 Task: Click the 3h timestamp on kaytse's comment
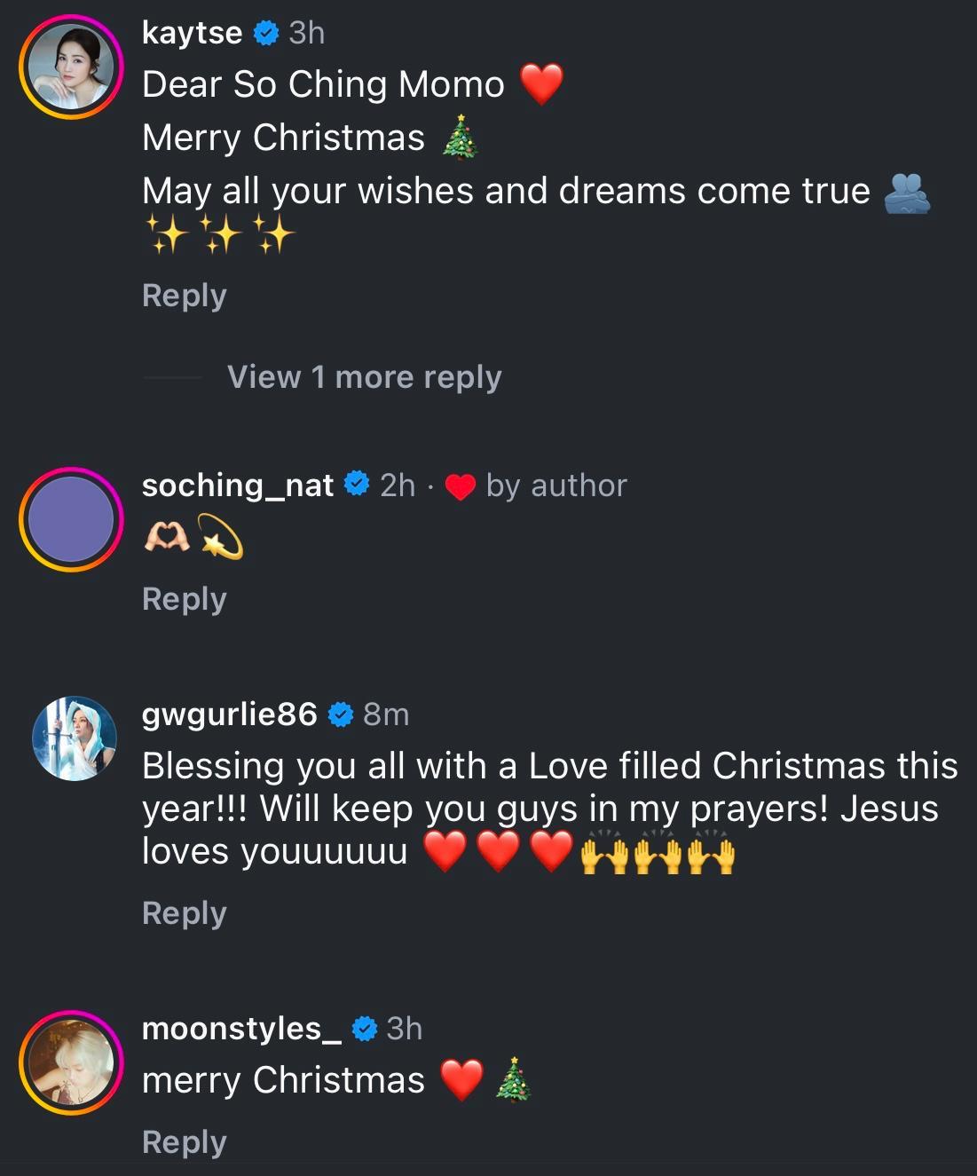pos(307,33)
